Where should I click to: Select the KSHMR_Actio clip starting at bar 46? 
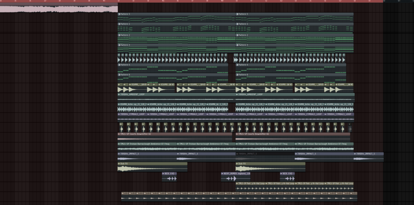192,107
